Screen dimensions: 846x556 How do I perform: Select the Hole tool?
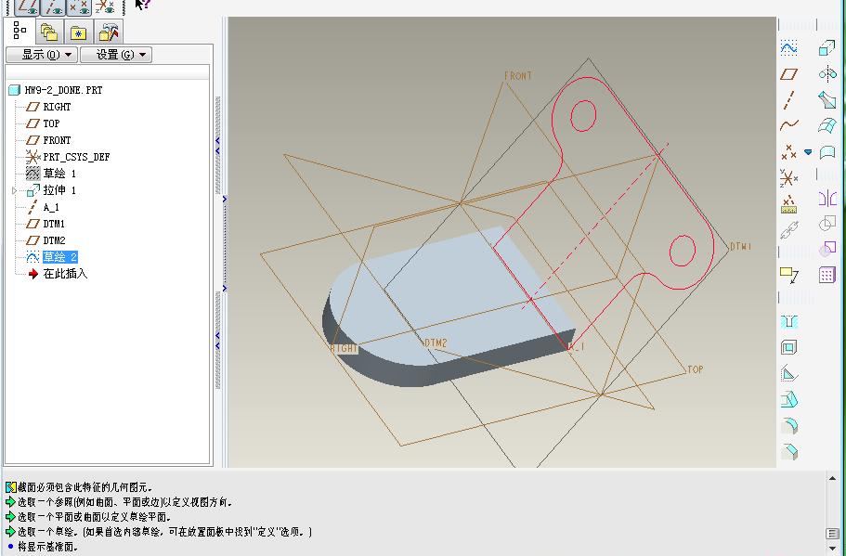[788, 322]
